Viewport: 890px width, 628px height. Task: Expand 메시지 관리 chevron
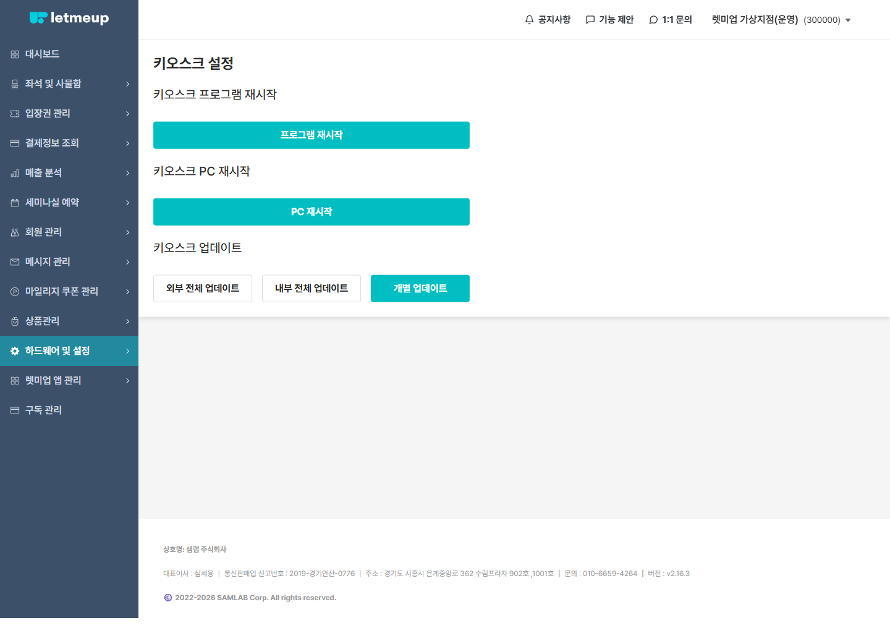click(128, 262)
